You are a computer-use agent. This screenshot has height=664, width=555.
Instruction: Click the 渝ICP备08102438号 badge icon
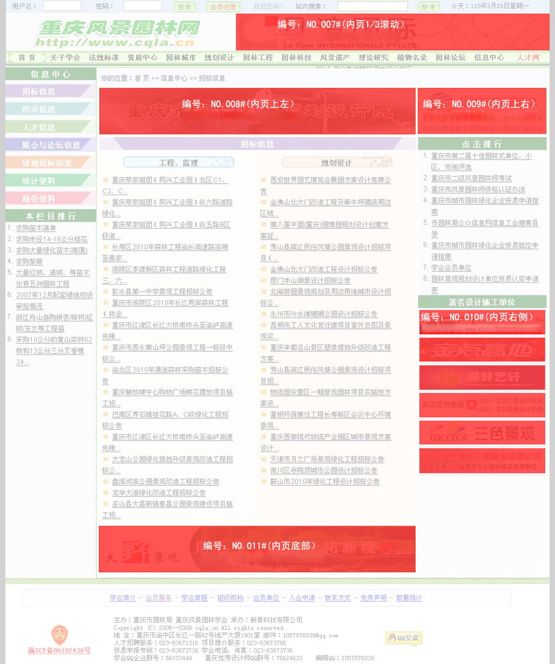click(x=59, y=635)
